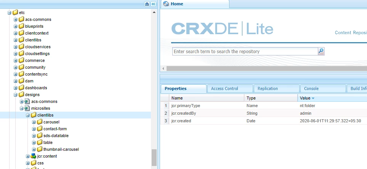Click the contact-form folder icon
The image size is (367, 169).
(x=40, y=129)
